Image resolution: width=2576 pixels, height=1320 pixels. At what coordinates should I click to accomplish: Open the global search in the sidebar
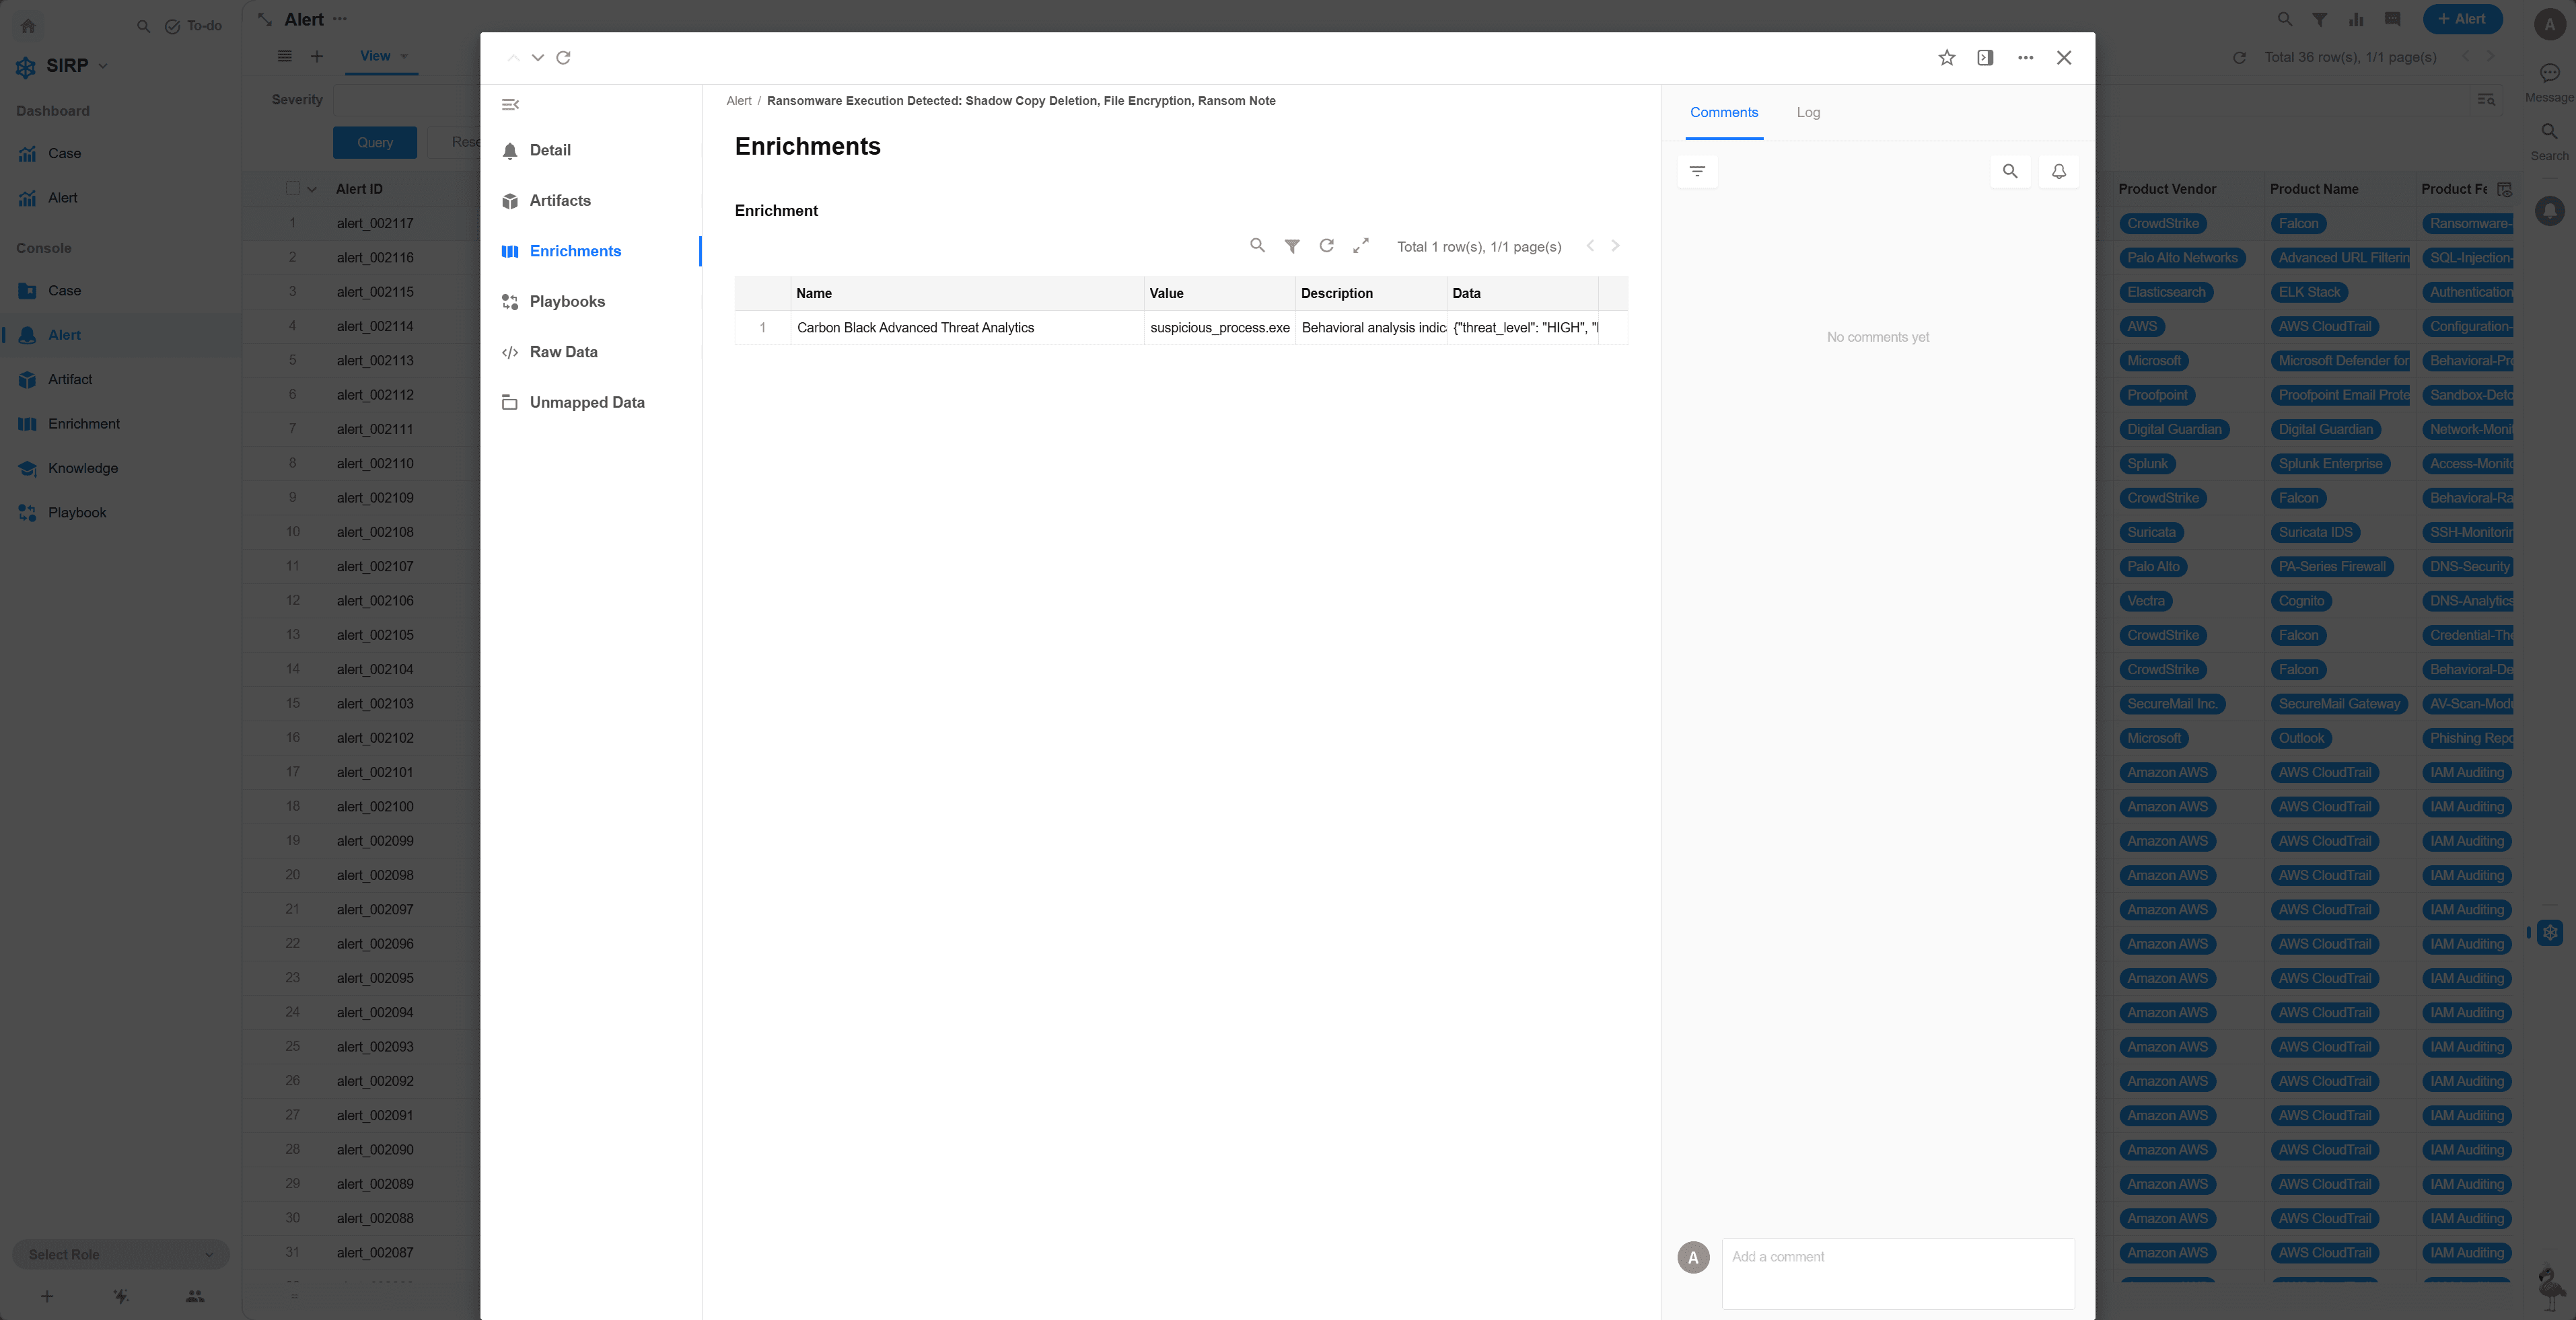pyautogui.click(x=143, y=26)
